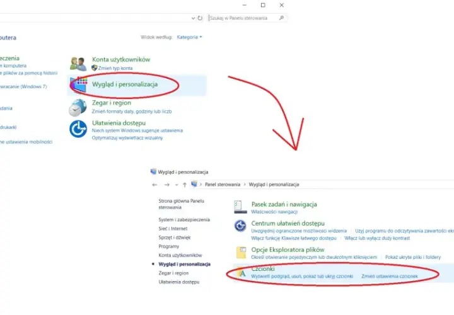Click Niech system Windows sugeruje ustawienia
454x315 pixels.
(137, 130)
